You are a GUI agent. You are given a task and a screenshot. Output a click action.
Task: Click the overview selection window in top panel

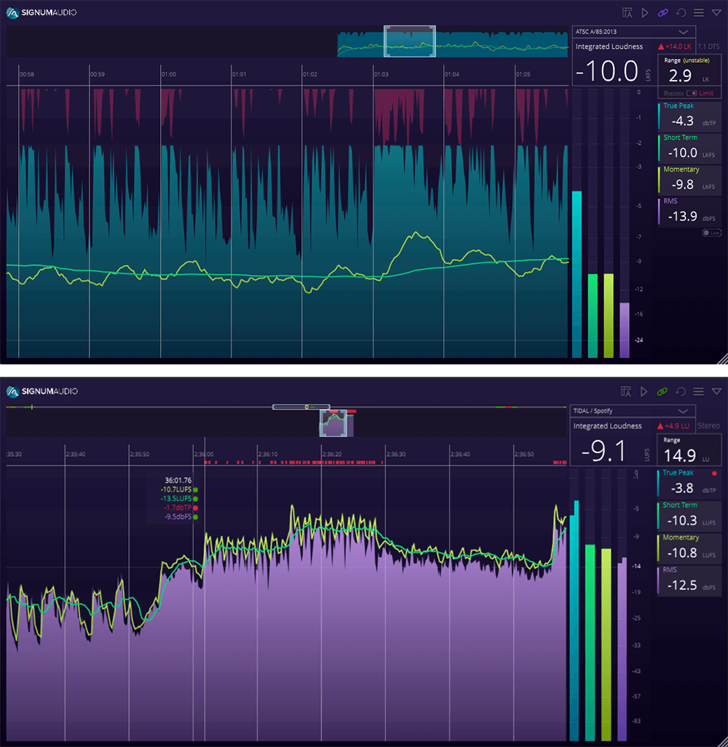click(409, 41)
